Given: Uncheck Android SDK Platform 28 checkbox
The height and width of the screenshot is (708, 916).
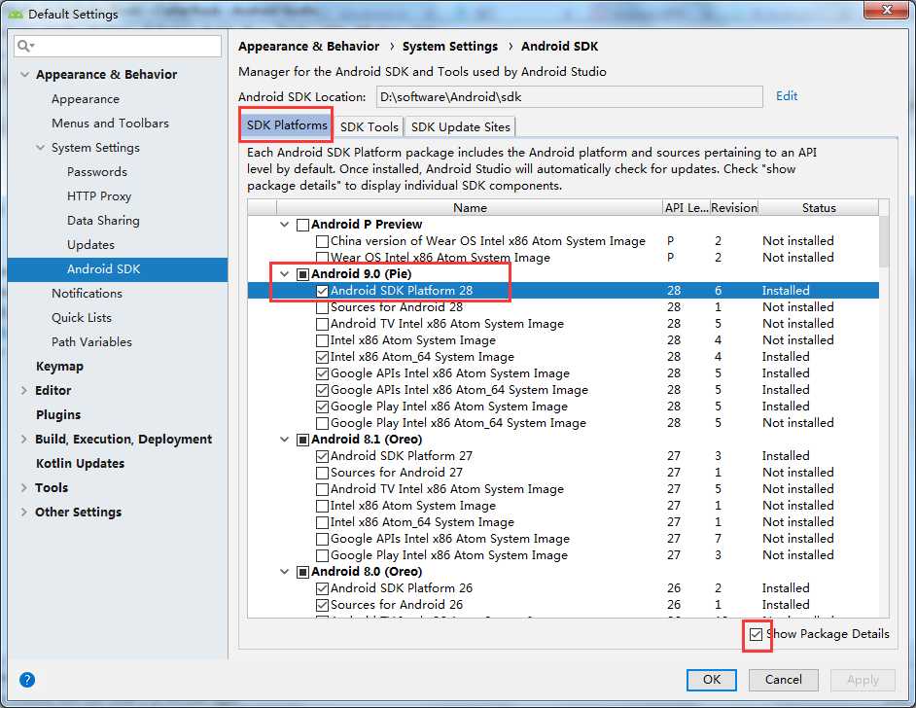Looking at the screenshot, I should pyautogui.click(x=322, y=291).
